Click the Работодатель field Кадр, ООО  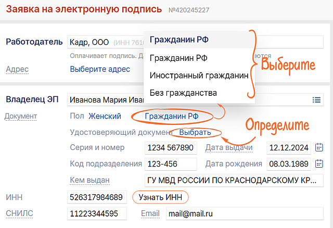click(104, 42)
